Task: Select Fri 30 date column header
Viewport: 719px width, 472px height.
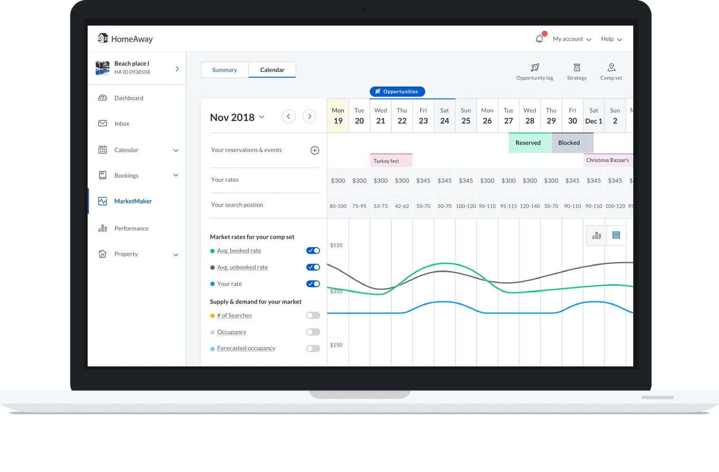Action: click(x=573, y=116)
